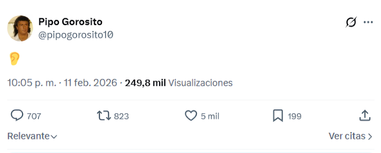Image resolution: width=381 pixels, height=153 pixels.
Task: Repost this tweet with the retweet icon
Action: click(x=104, y=116)
